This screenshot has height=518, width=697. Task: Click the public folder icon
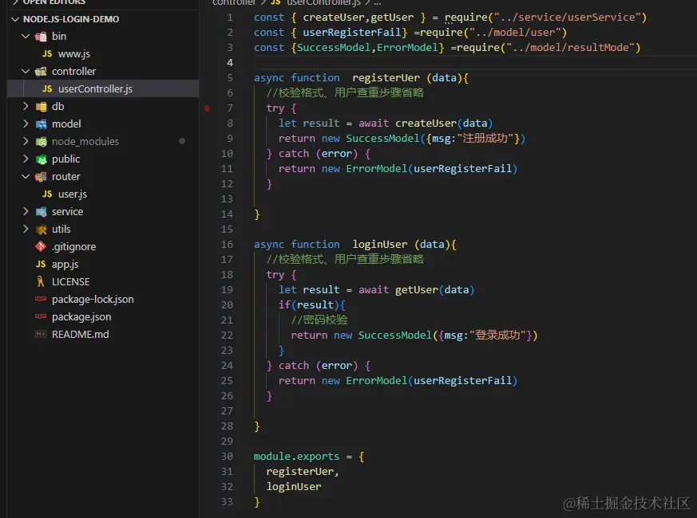(41, 159)
